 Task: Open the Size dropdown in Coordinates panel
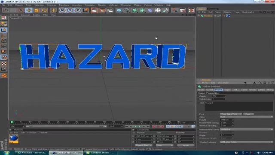tap(164, 146)
